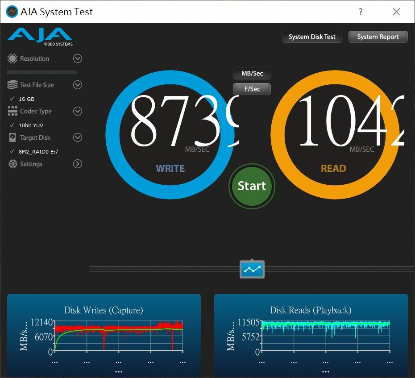Switch units to MB/Sec

point(252,73)
